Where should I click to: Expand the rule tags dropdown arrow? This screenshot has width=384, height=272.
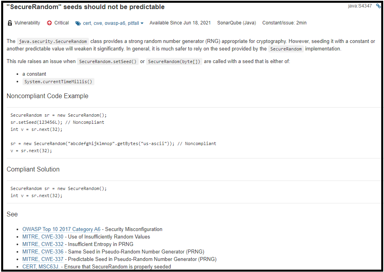pos(142,23)
